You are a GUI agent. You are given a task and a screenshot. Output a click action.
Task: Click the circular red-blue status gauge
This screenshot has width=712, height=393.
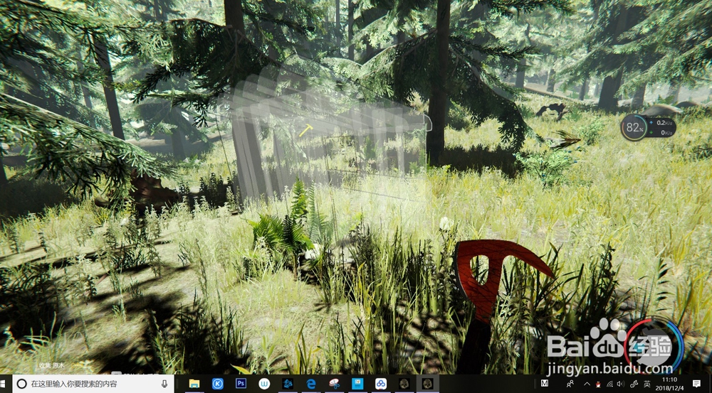coord(654,346)
